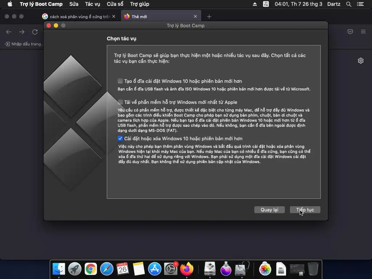This screenshot has height=279, width=372.
Task: Open the Dartz user menu
Action: 333,4
